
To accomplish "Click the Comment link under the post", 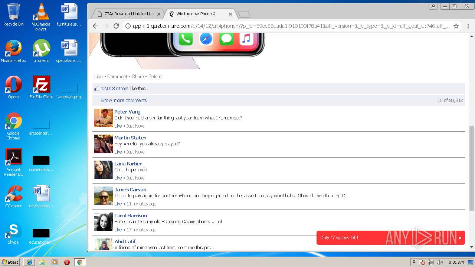I will (x=117, y=76).
